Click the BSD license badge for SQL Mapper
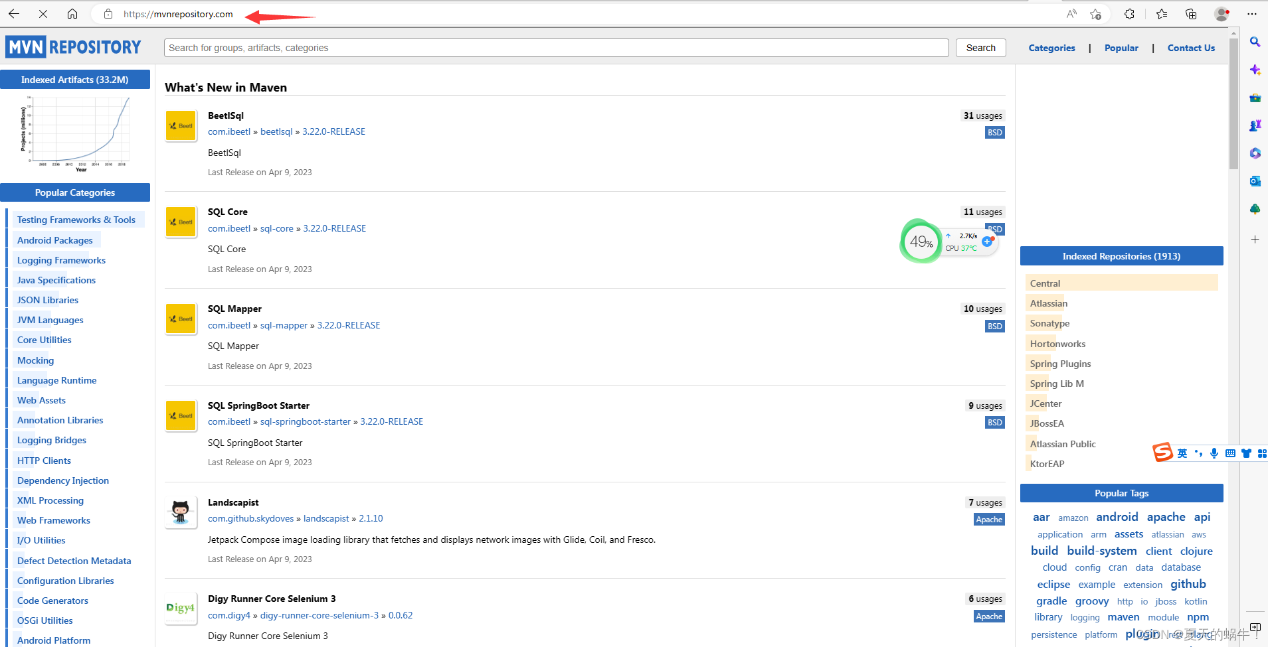This screenshot has width=1268, height=647. 994,326
